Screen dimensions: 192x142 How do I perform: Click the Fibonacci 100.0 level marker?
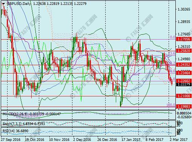pos(171,105)
